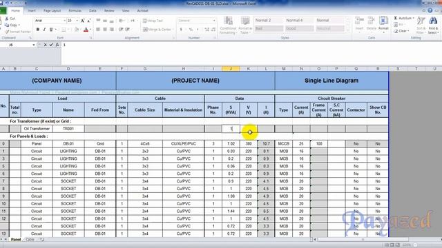Viewport: 442px width, 248px height.
Task: Switch to the Review ribbon tab
Action: tap(109, 11)
